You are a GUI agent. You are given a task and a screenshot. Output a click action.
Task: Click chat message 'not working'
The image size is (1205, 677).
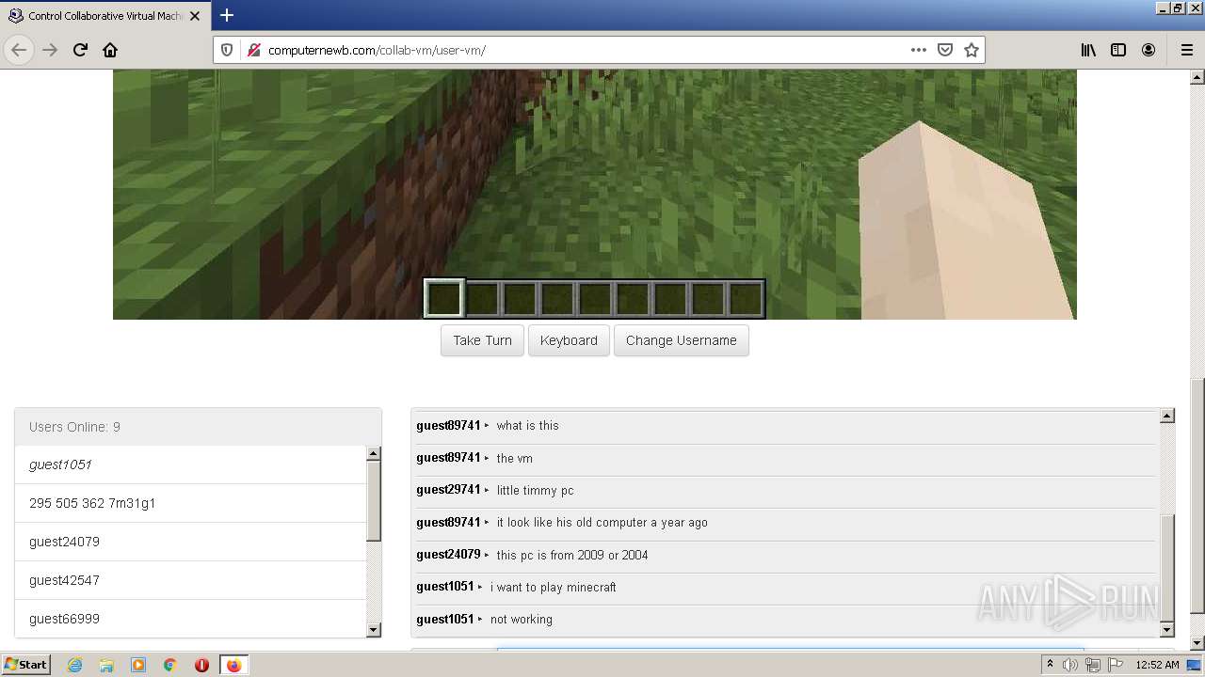521,619
